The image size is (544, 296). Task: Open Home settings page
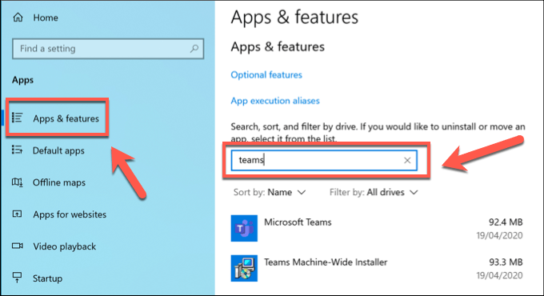46,18
